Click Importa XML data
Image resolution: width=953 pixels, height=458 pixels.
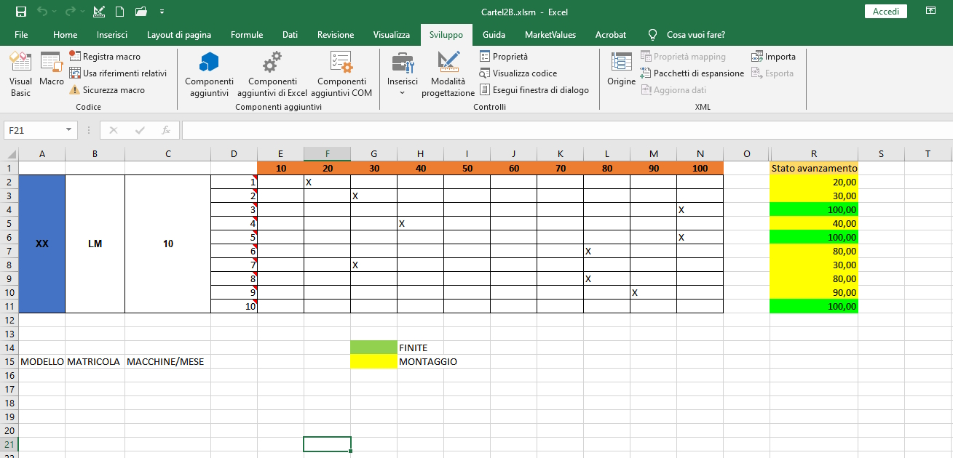[x=773, y=56]
